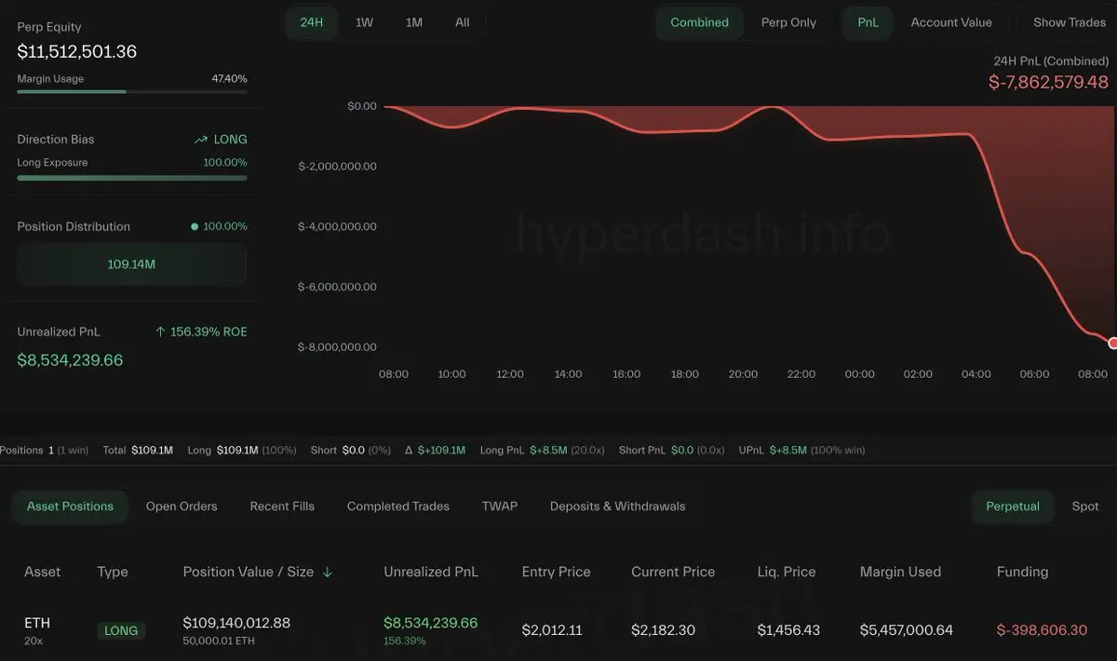Click the ROE up arrow icon

(x=160, y=331)
